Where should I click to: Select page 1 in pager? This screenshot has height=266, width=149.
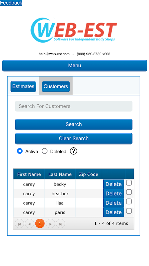click(x=40, y=223)
